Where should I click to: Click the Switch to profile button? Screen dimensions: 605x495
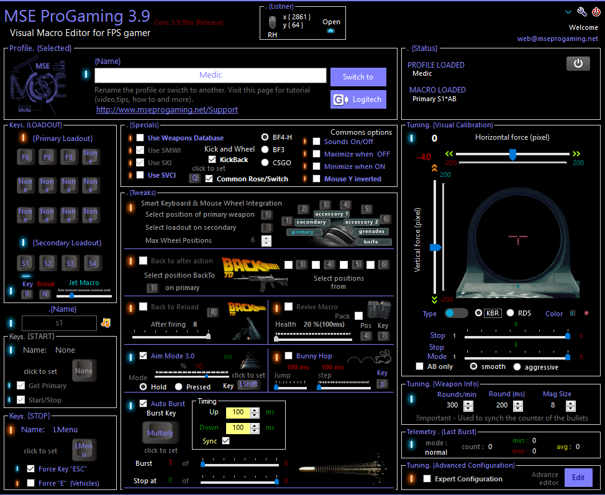pos(358,77)
